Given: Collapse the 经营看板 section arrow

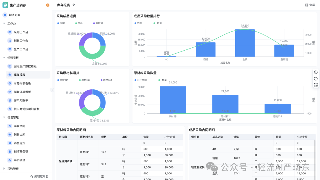Looking at the screenshot, I should coord(4,58).
